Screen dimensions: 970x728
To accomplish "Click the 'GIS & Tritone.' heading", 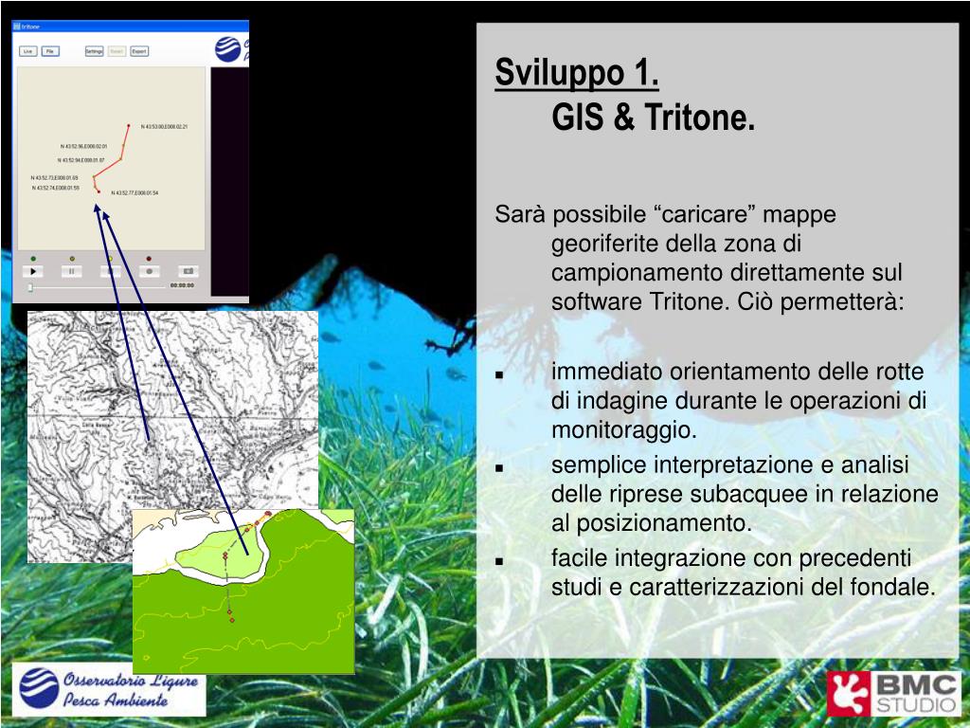I will [x=654, y=117].
